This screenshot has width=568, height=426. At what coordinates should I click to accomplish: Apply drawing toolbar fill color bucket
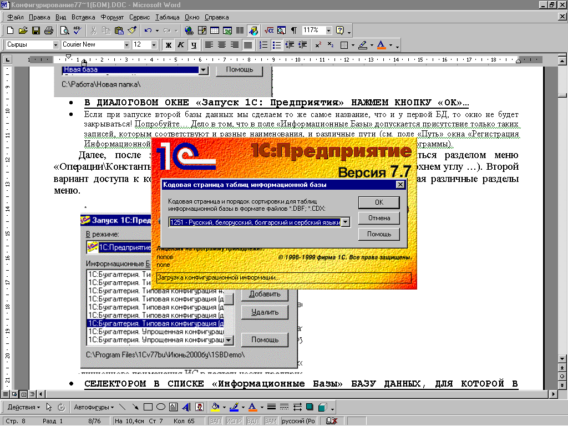(x=215, y=407)
